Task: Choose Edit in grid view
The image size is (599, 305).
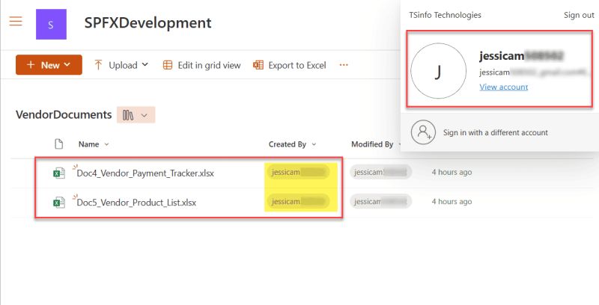Action: 201,65
